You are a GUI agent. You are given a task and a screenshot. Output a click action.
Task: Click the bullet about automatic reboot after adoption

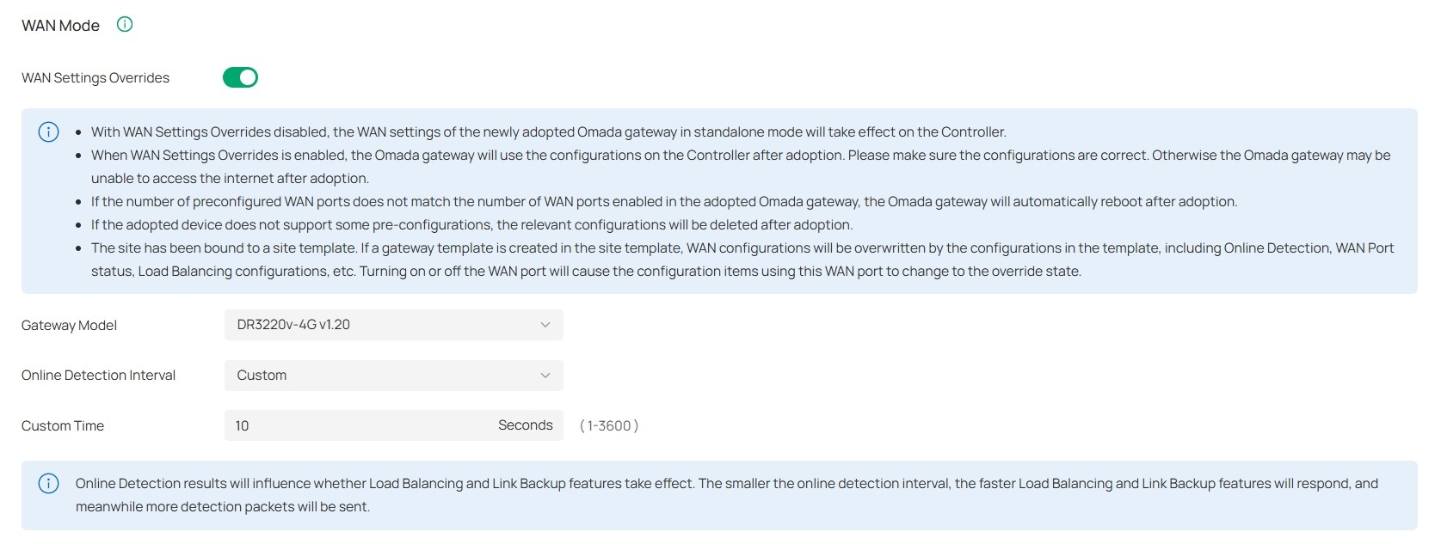(x=663, y=201)
